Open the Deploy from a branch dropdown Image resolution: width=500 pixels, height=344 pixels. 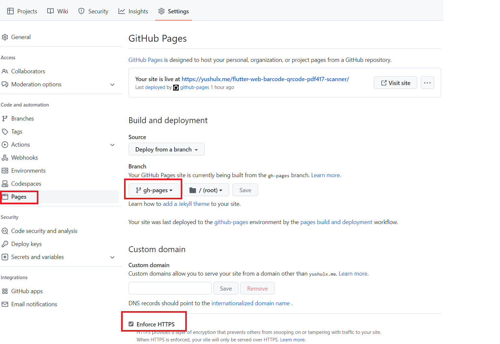(x=166, y=150)
